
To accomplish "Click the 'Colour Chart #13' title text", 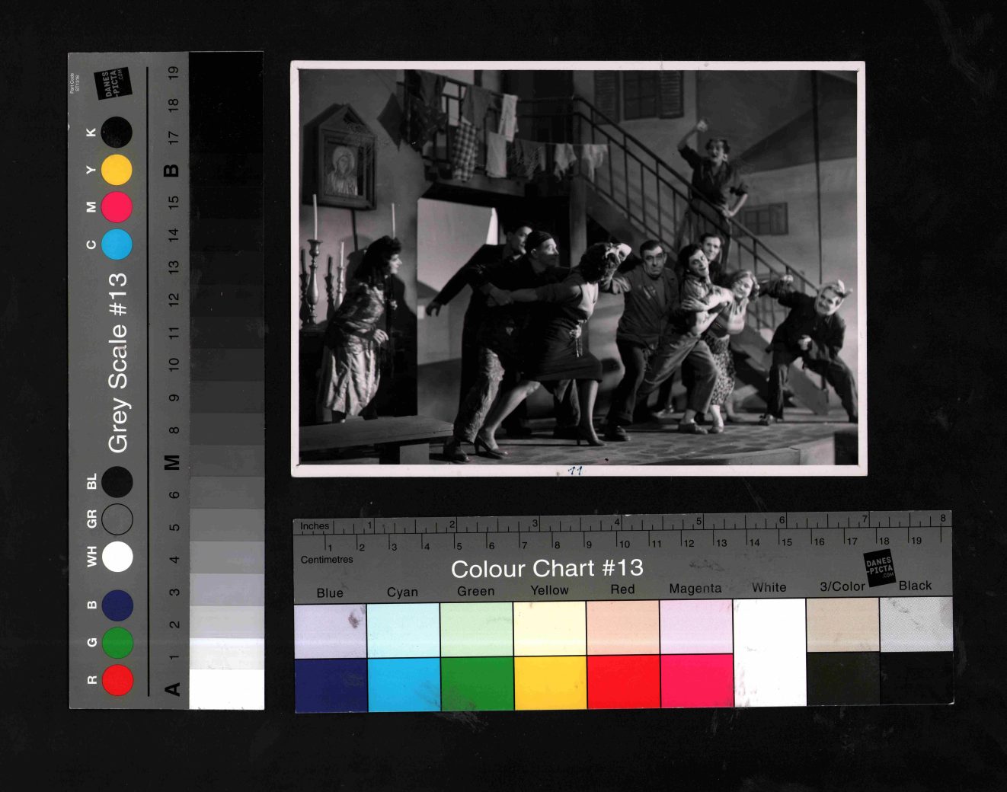I will coord(547,568).
